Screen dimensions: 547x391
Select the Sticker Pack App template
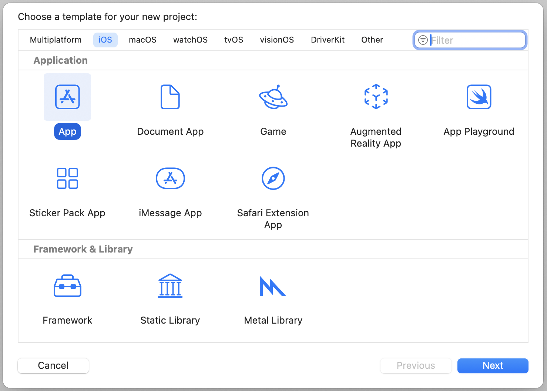tap(67, 178)
